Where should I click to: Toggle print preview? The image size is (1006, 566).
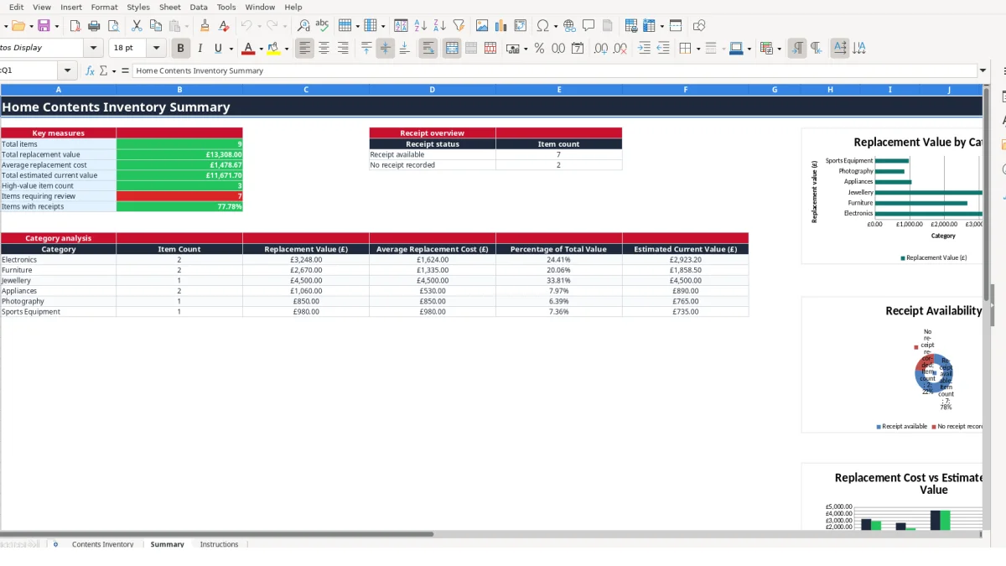(113, 26)
